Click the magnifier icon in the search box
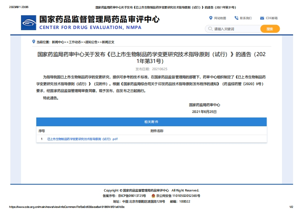Image resolution: width=303 pixels, height=214 pixels. tap(210, 29)
